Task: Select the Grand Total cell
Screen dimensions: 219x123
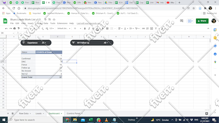Action: [x=28, y=77]
